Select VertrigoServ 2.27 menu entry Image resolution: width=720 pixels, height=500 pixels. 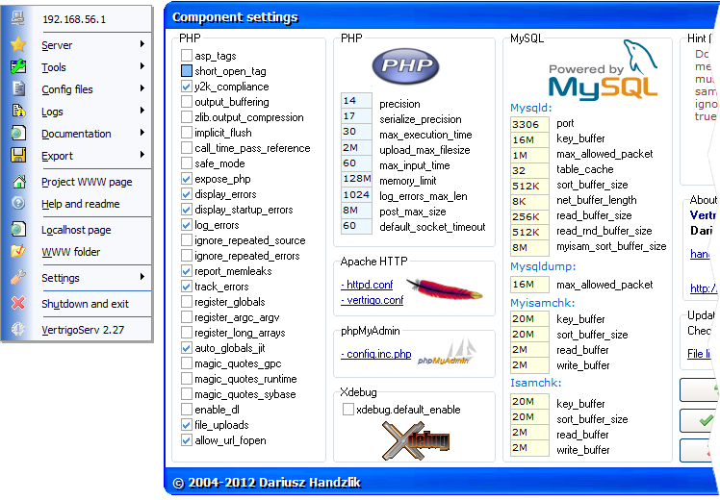[x=83, y=330]
